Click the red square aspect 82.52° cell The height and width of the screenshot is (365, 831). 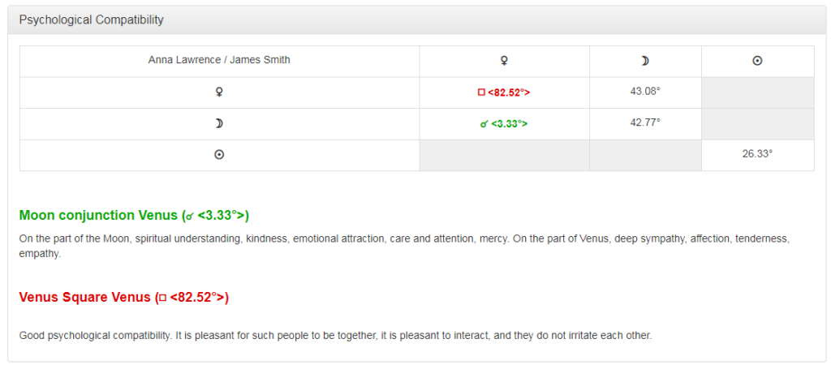pos(504,92)
